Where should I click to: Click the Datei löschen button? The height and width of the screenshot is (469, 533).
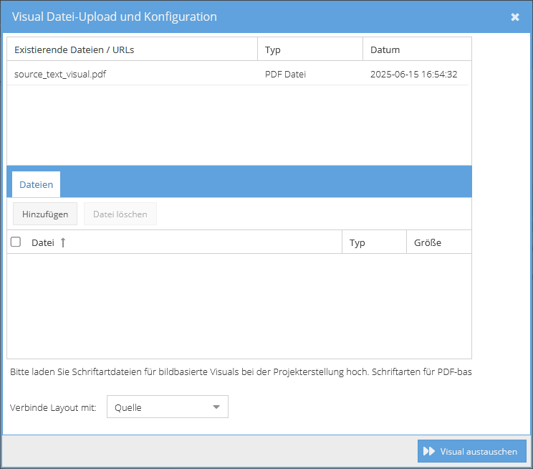point(120,214)
